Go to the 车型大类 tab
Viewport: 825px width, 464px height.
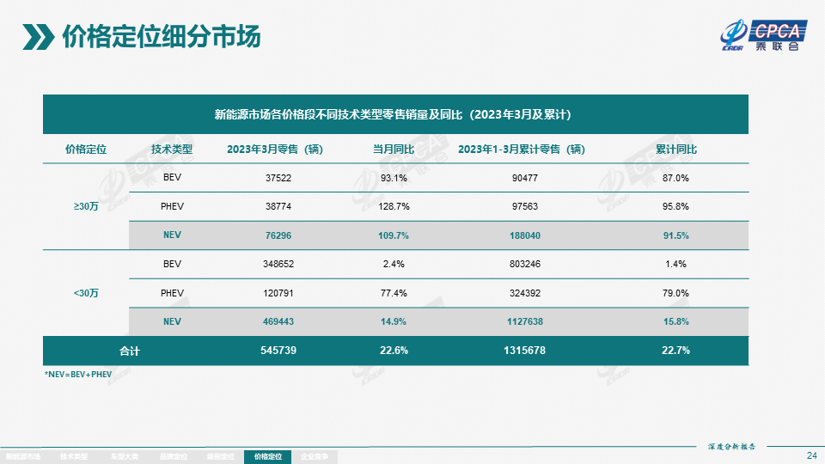click(123, 457)
